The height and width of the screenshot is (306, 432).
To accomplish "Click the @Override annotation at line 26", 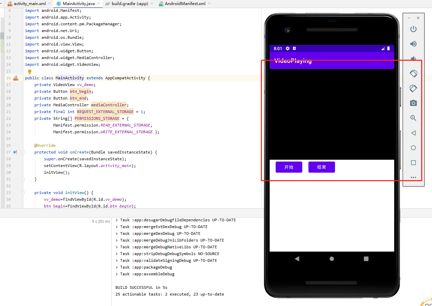I will coord(45,145).
